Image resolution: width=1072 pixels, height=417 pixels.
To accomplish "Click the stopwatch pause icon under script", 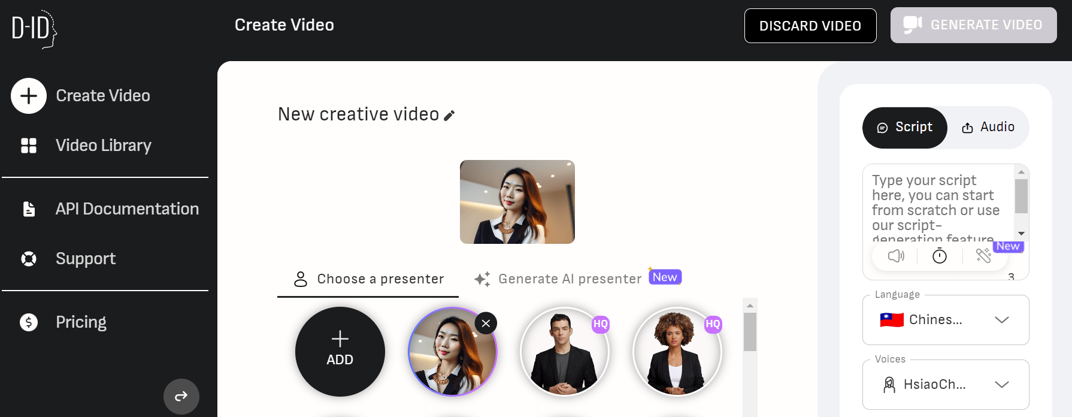I will (939, 256).
